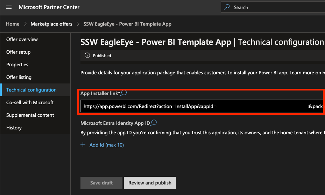Click the App Installer link label
325x195 pixels.
click(100, 93)
